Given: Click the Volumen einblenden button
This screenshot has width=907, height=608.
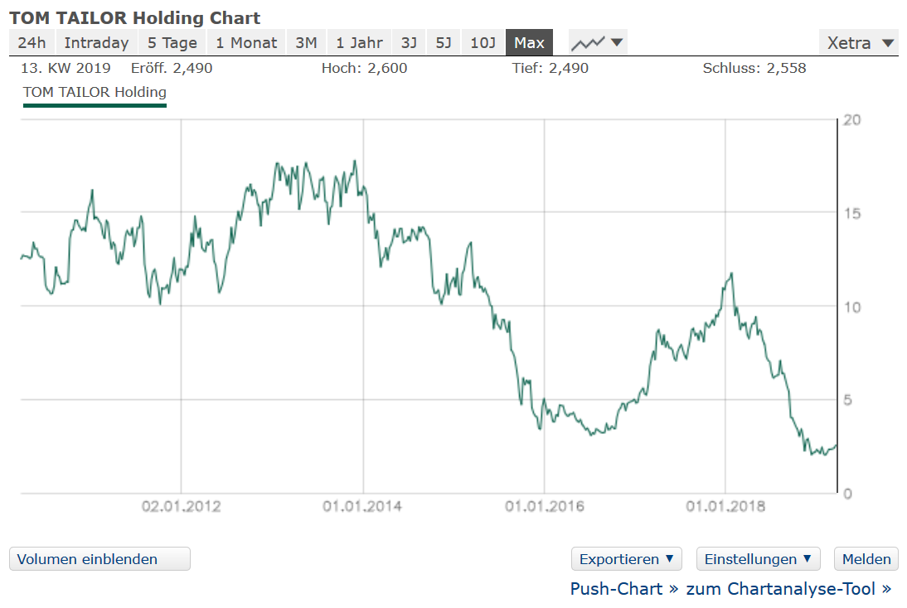Looking at the screenshot, I should click(99, 559).
